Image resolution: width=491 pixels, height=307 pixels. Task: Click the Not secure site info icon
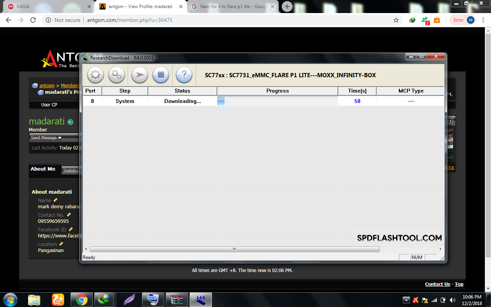click(x=48, y=20)
